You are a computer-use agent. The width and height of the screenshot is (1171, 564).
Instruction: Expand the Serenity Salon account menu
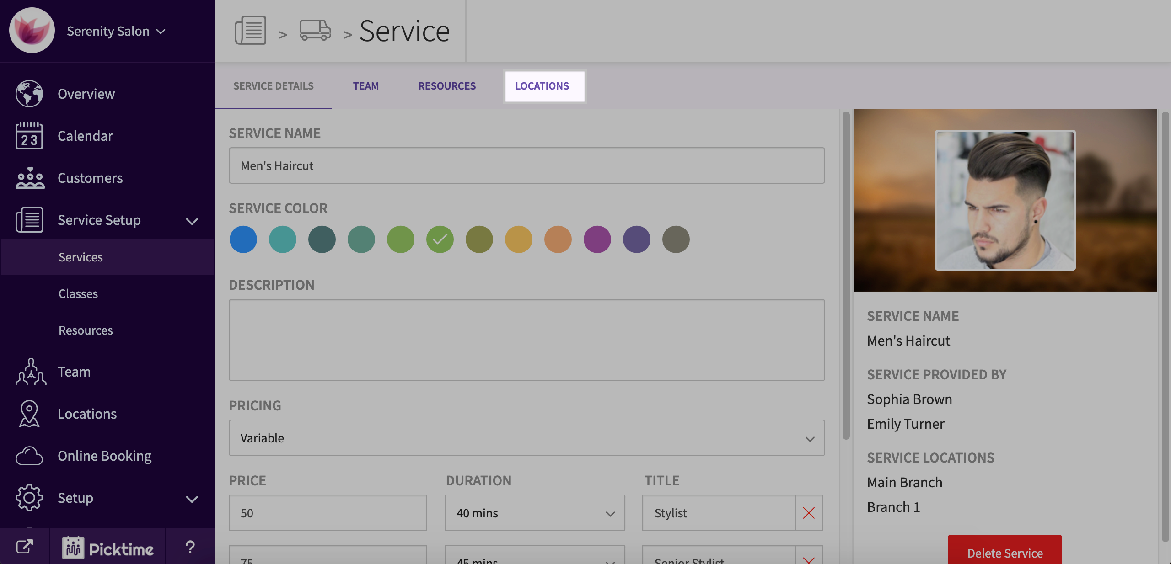coord(116,31)
